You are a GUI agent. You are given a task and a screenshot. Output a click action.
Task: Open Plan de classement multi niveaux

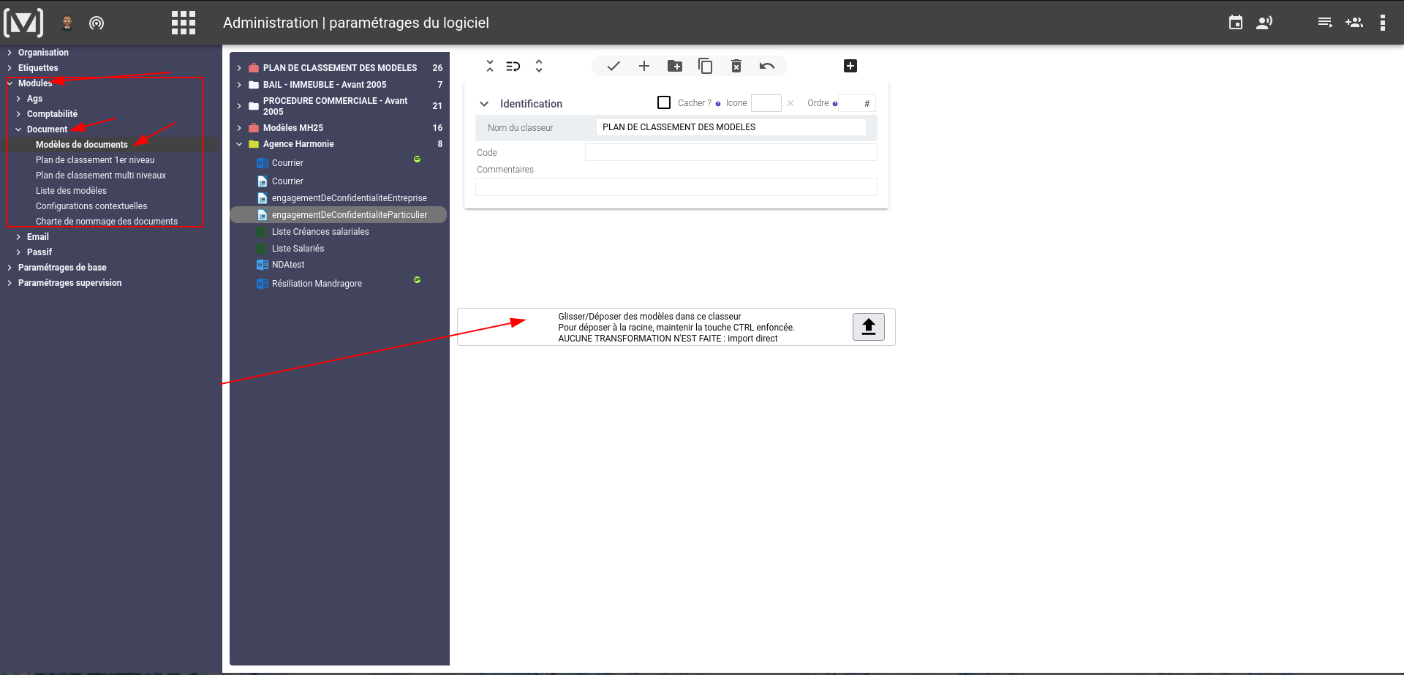pos(101,176)
